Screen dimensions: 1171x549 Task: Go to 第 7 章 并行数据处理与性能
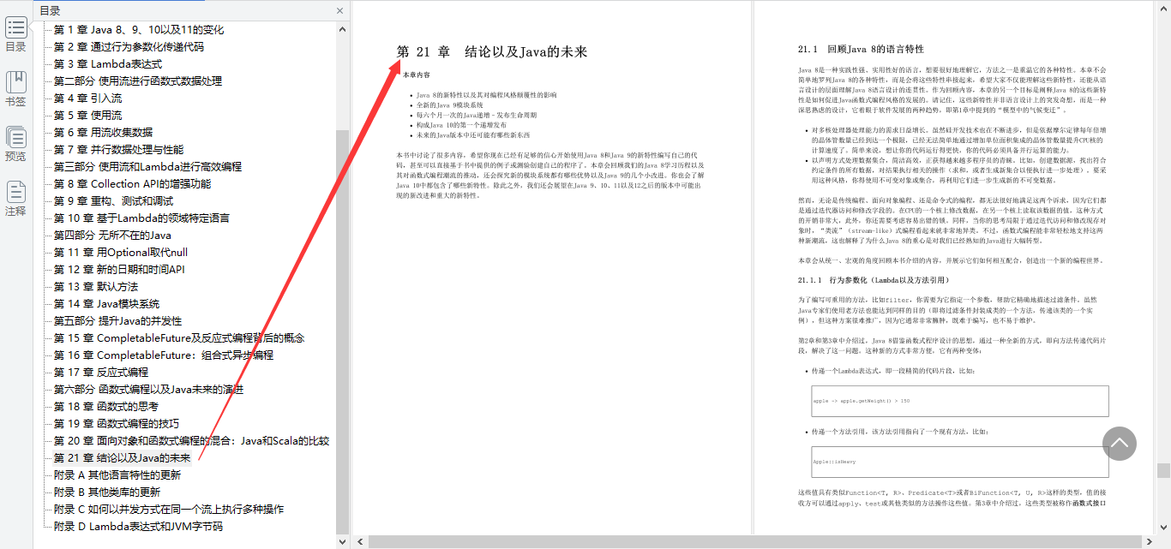(x=118, y=150)
